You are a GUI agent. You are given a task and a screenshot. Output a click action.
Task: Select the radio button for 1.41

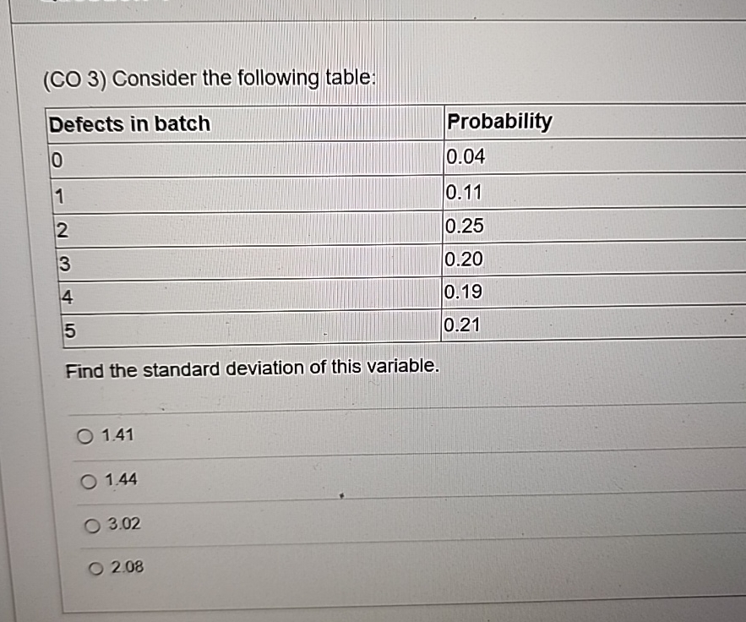[x=84, y=436]
